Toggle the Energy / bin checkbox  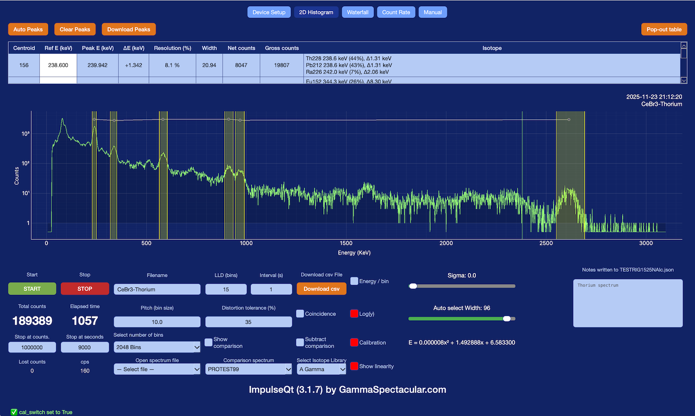tap(354, 281)
